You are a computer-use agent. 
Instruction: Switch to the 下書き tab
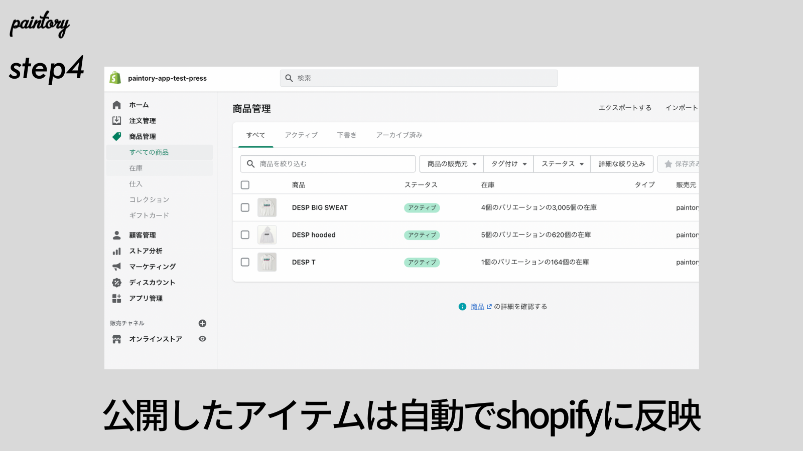point(347,135)
